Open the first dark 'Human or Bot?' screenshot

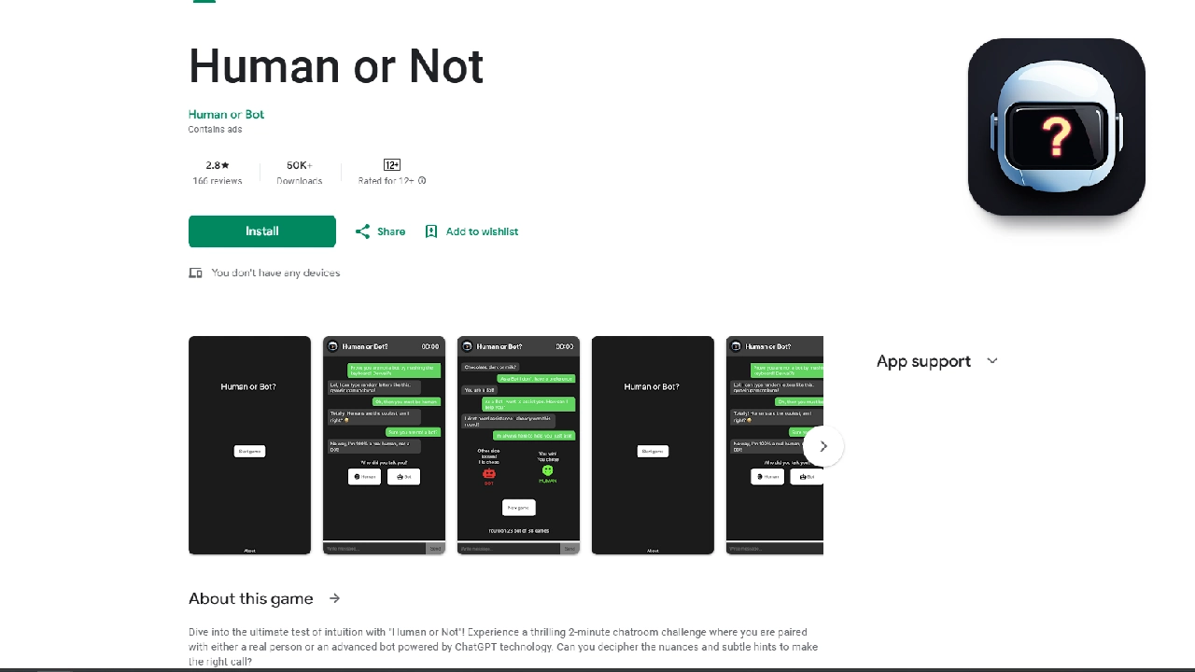[x=249, y=445]
